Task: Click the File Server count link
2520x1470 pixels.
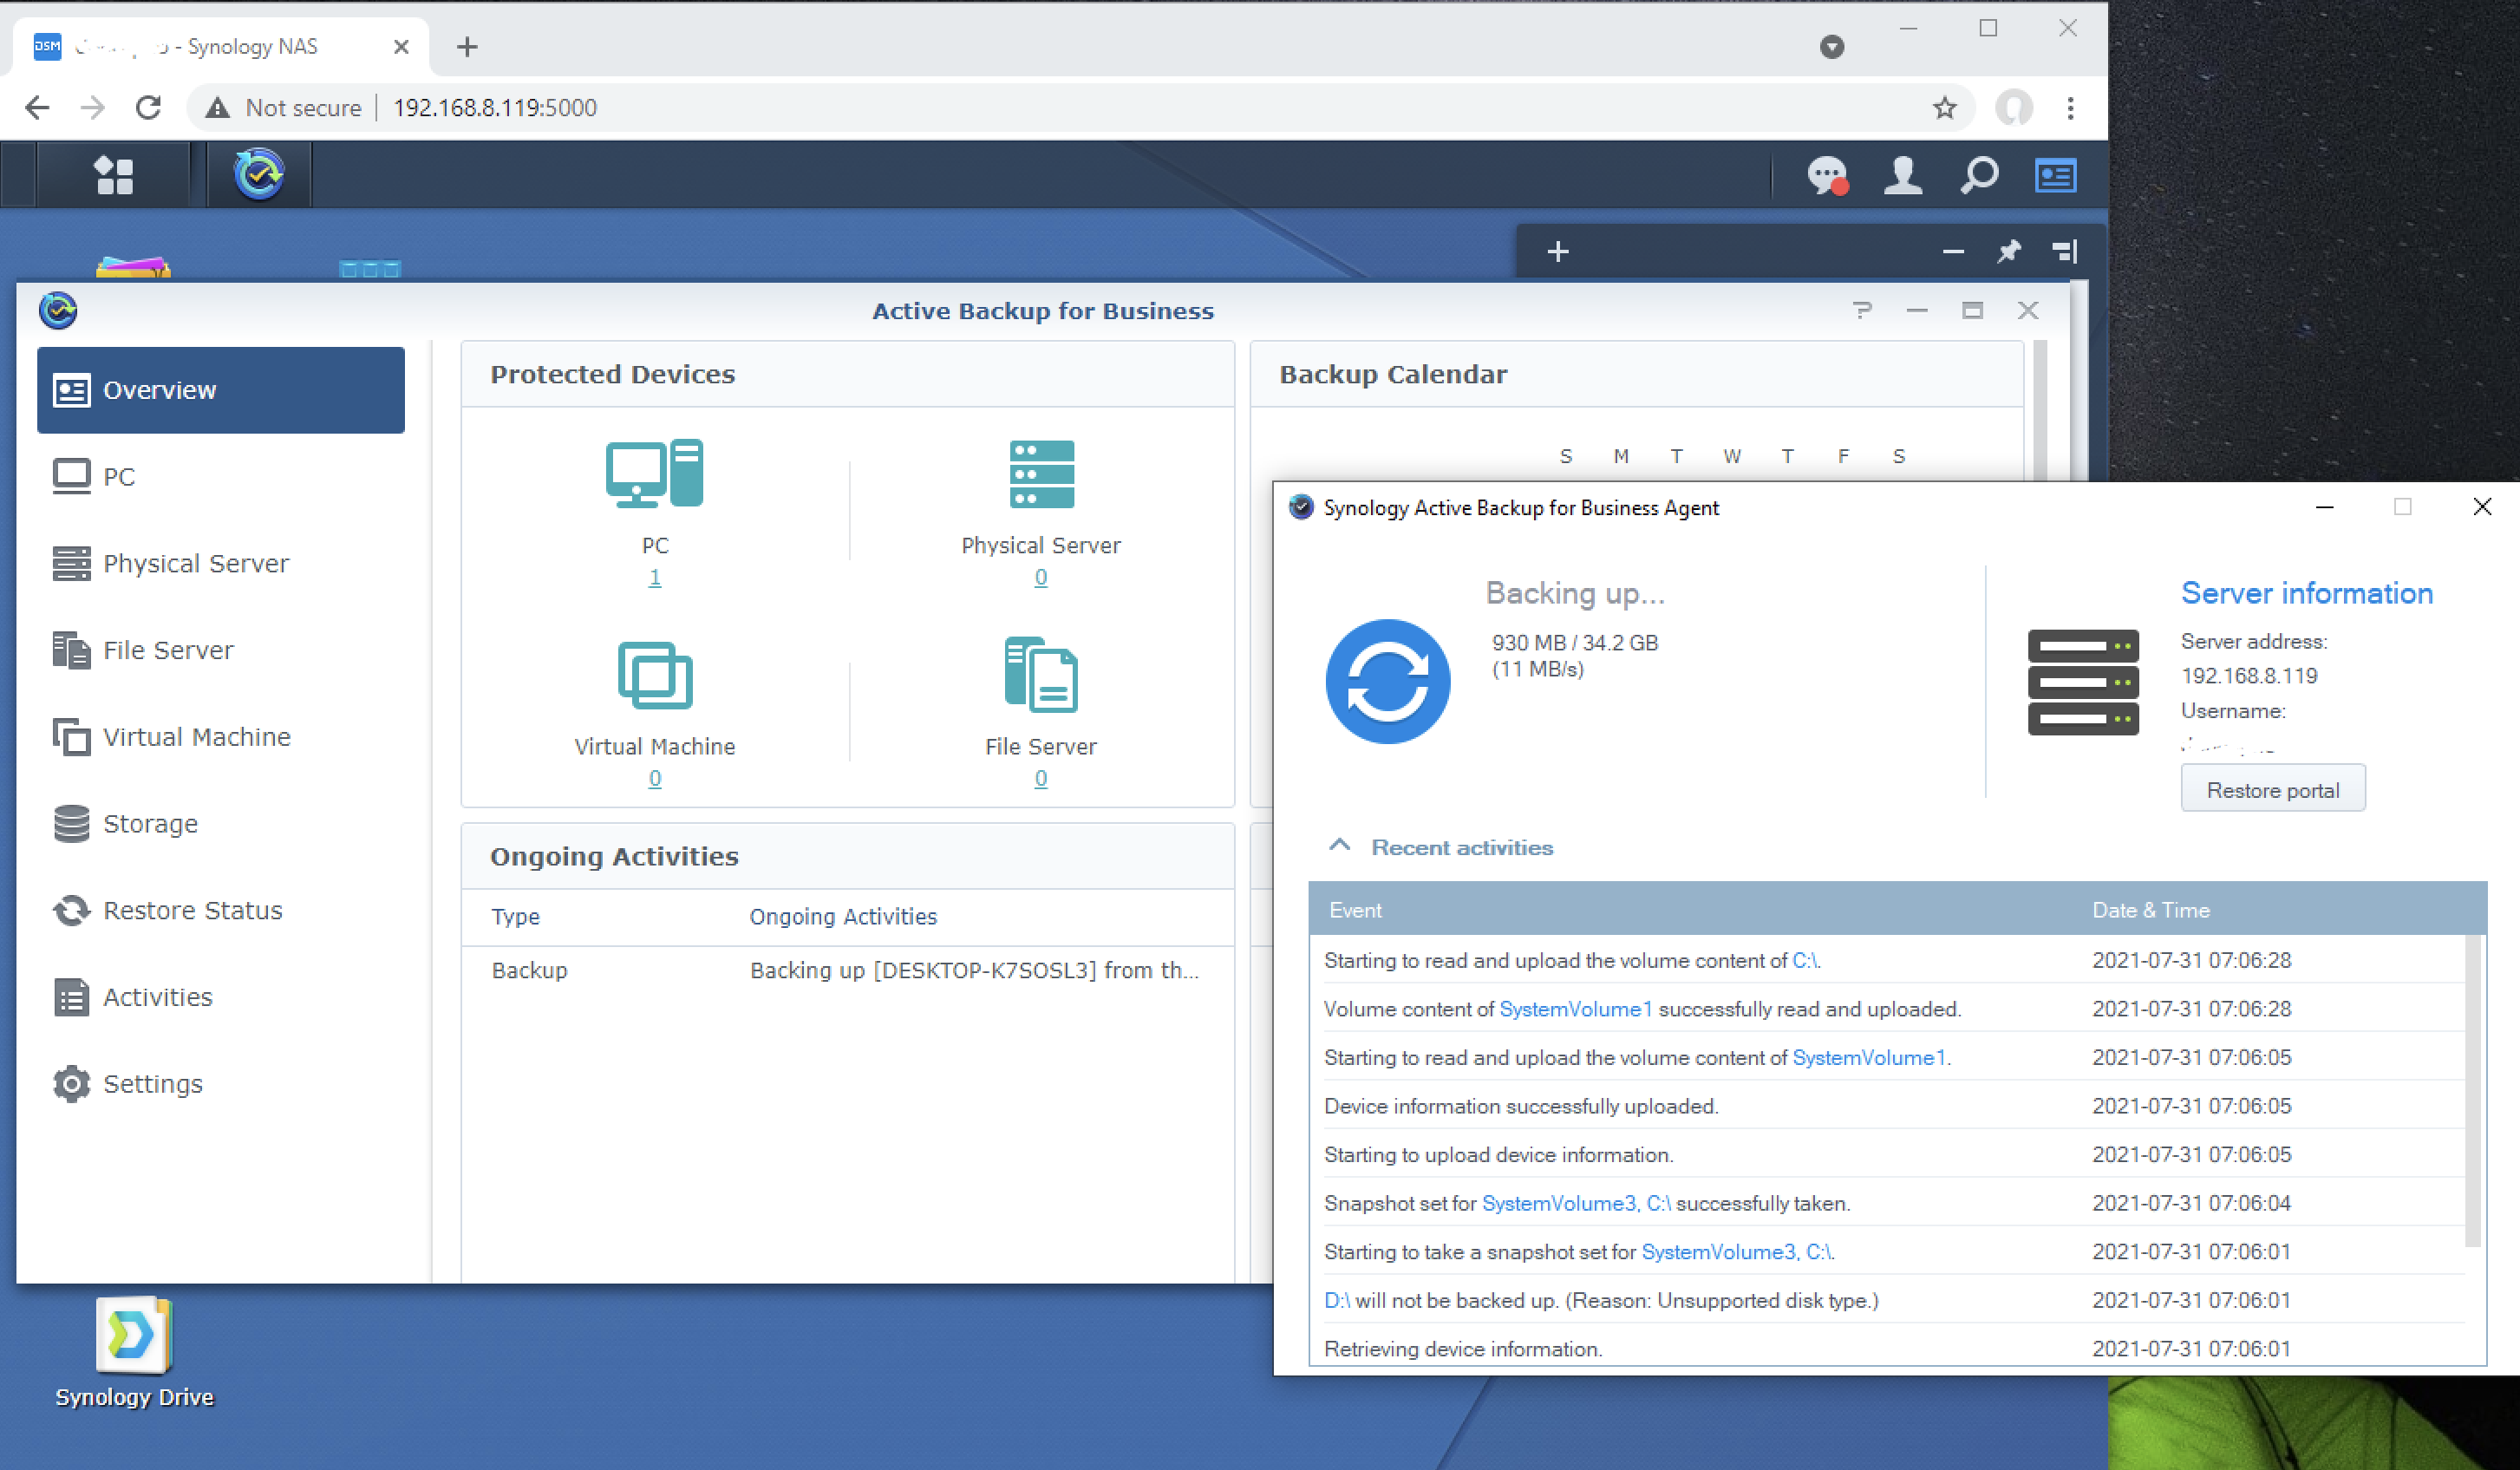Action: [1041, 778]
